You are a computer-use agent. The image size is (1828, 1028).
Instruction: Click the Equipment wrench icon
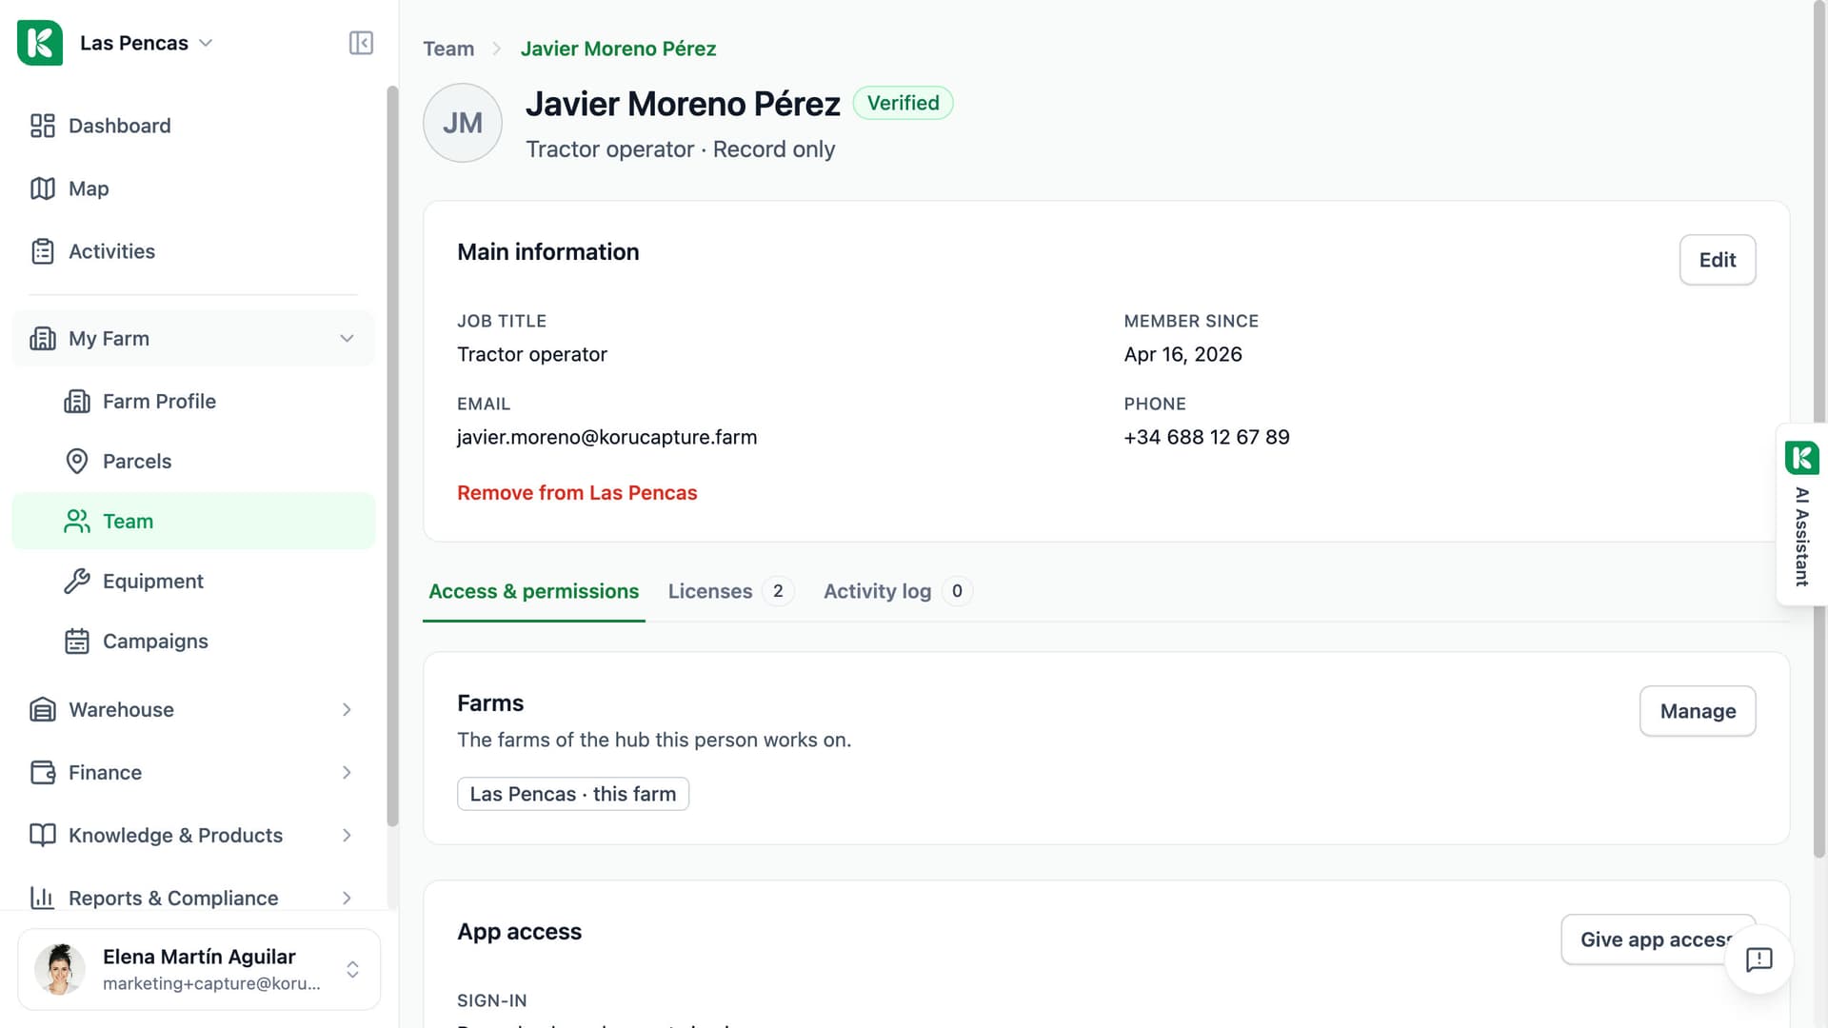pos(77,582)
